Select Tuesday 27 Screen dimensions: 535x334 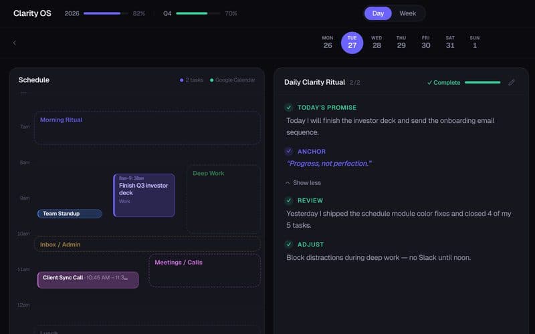coord(352,43)
